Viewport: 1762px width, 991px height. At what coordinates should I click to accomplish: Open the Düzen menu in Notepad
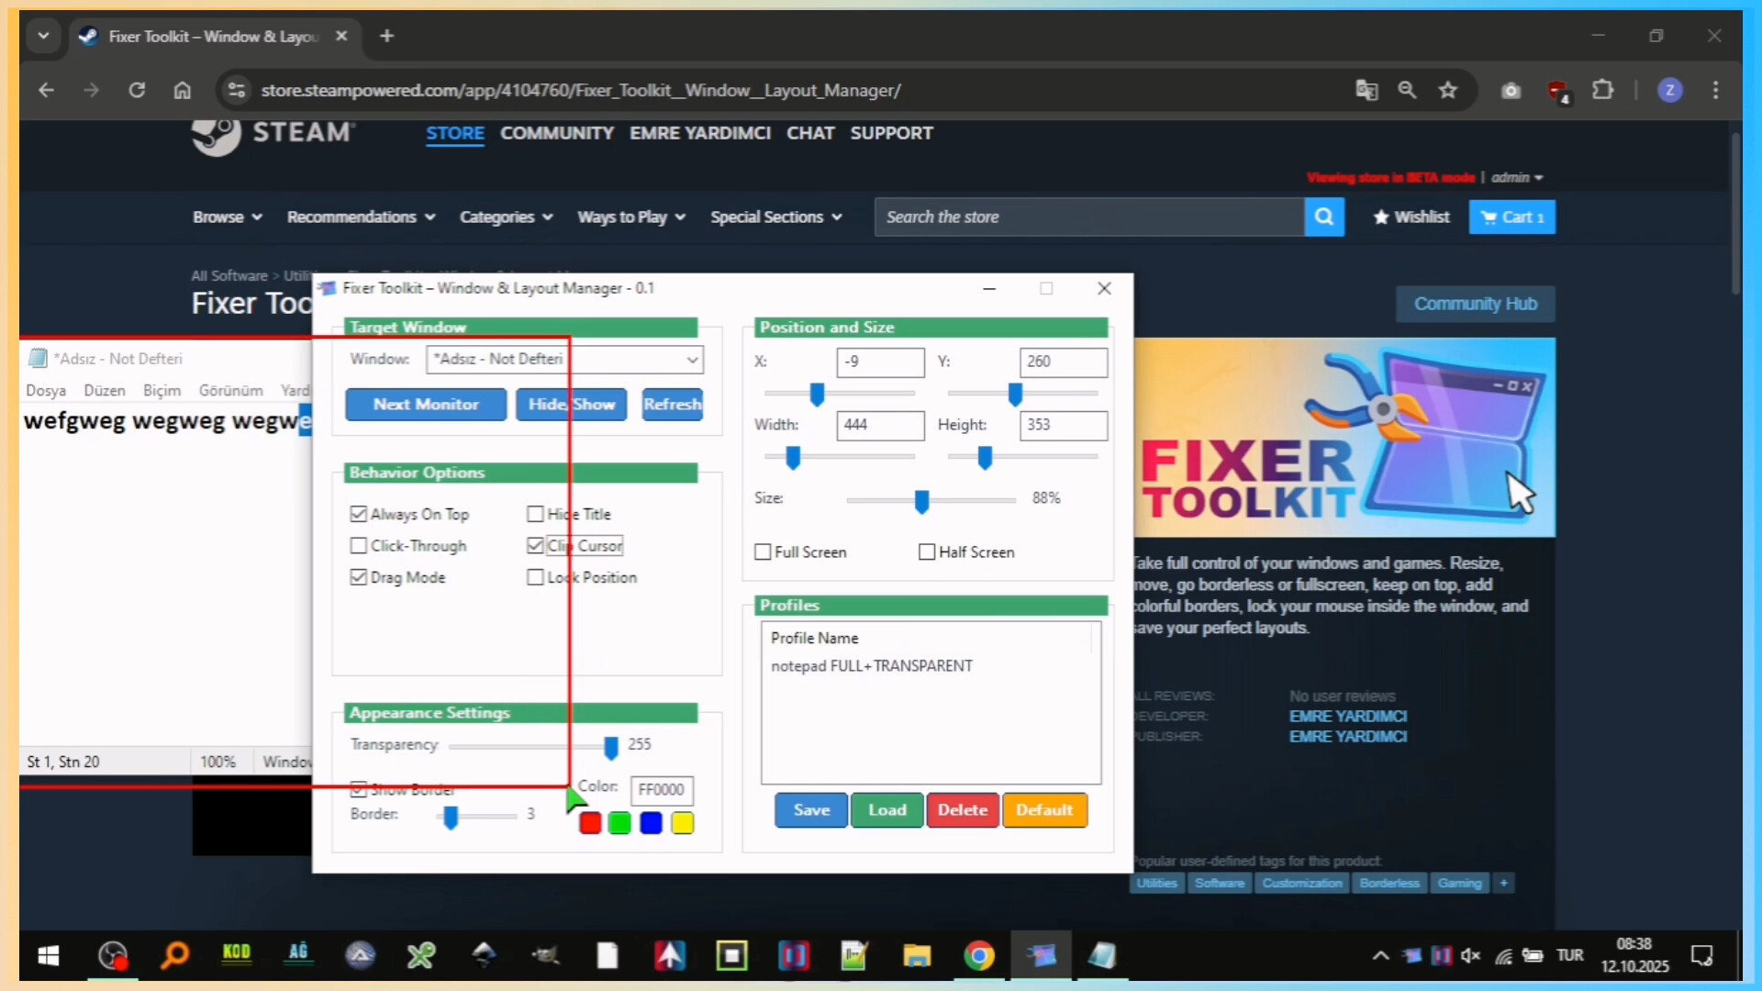104,390
